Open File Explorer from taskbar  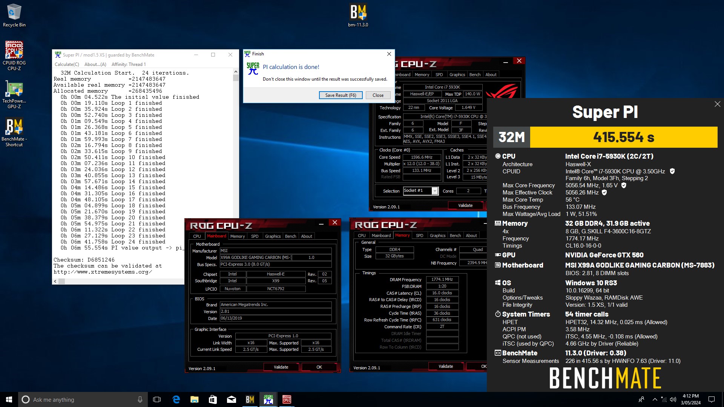tap(195, 399)
